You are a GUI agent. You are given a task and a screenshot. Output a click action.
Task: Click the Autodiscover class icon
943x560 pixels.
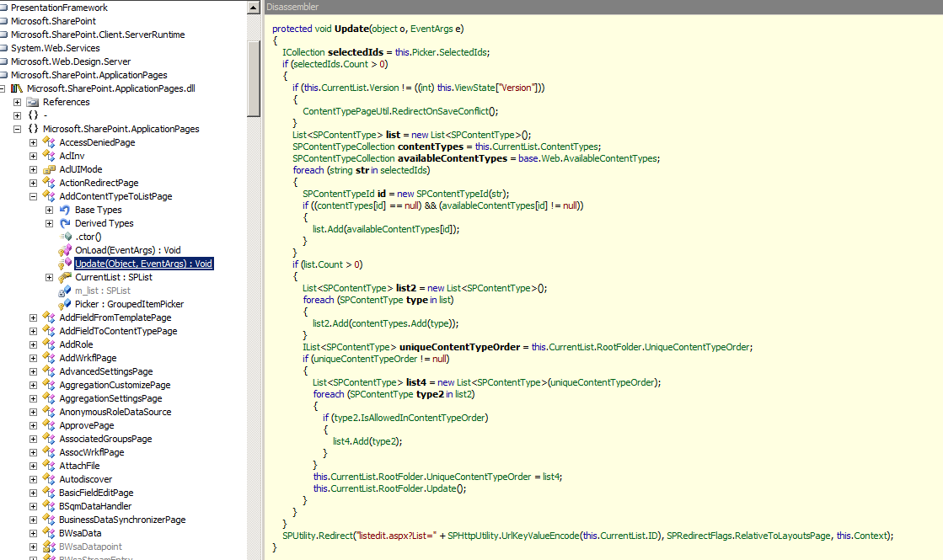click(x=49, y=479)
